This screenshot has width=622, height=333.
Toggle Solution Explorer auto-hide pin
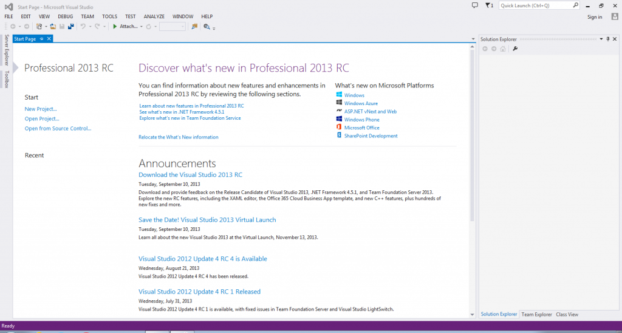pos(608,39)
